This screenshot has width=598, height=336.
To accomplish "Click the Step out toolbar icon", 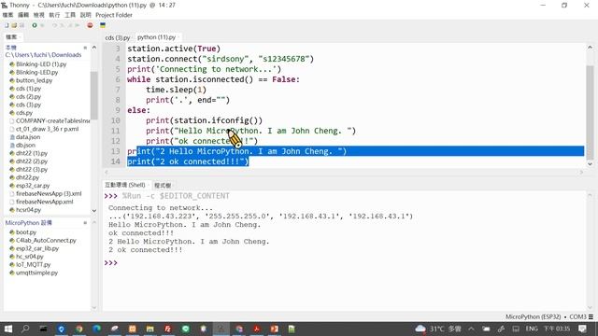I will [x=70, y=25].
